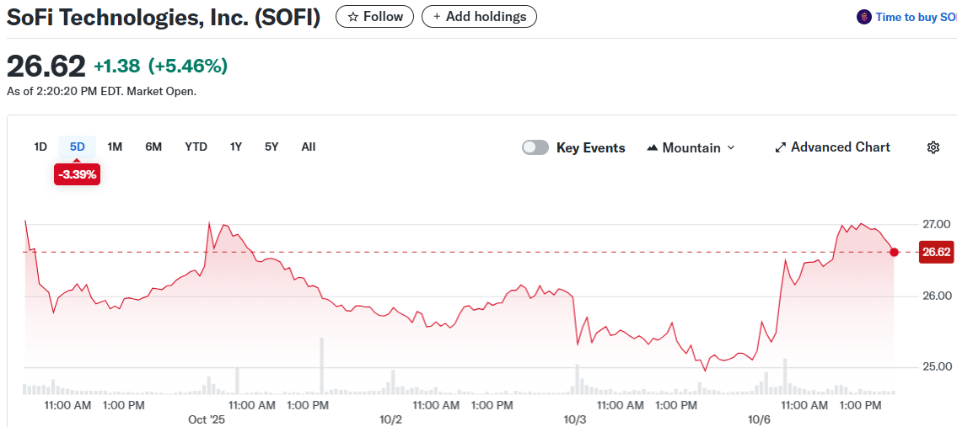Select the YTD range tab
The image size is (957, 427).
tap(196, 147)
